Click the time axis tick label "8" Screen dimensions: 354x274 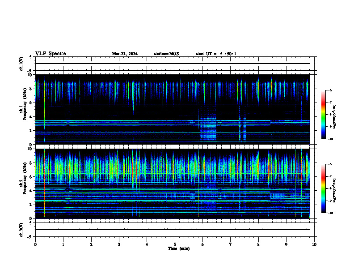[x=258, y=244]
